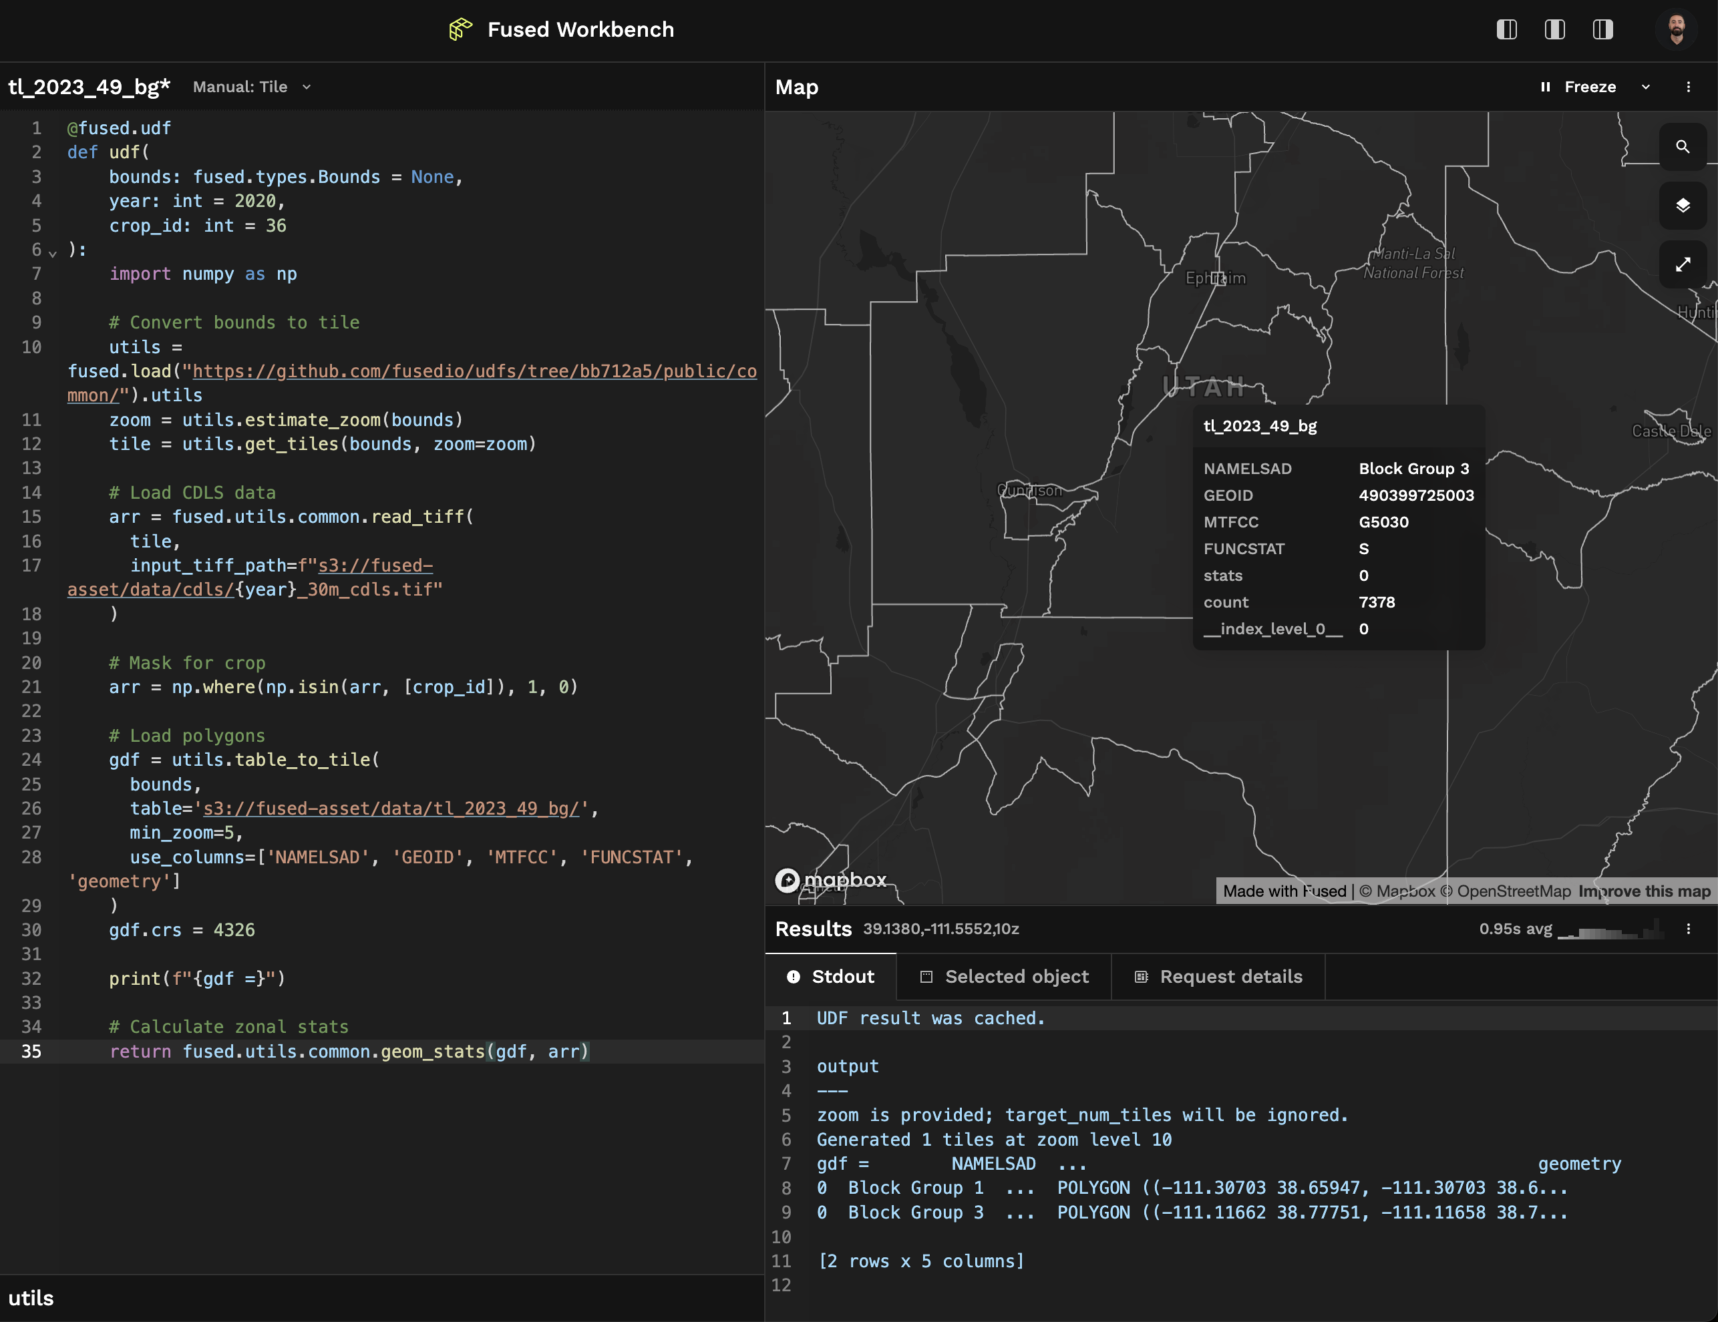Screen dimensions: 1718x1322
Task: Click the Manti-La Sal National Forest label
Action: point(1413,264)
